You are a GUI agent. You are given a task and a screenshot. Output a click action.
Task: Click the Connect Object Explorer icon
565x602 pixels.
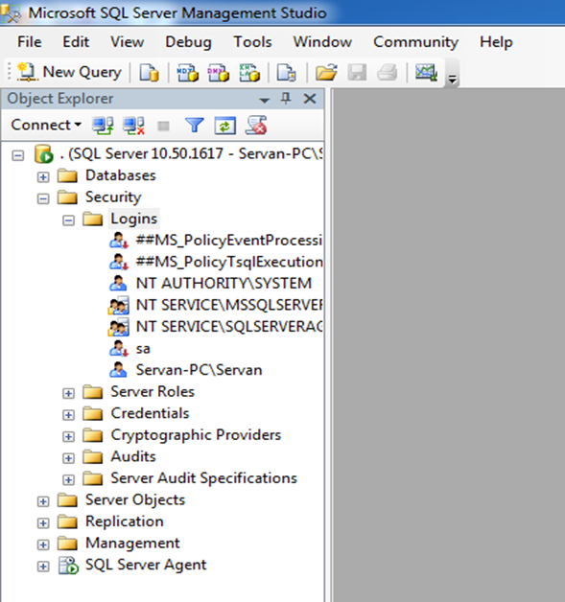pyautogui.click(x=103, y=126)
